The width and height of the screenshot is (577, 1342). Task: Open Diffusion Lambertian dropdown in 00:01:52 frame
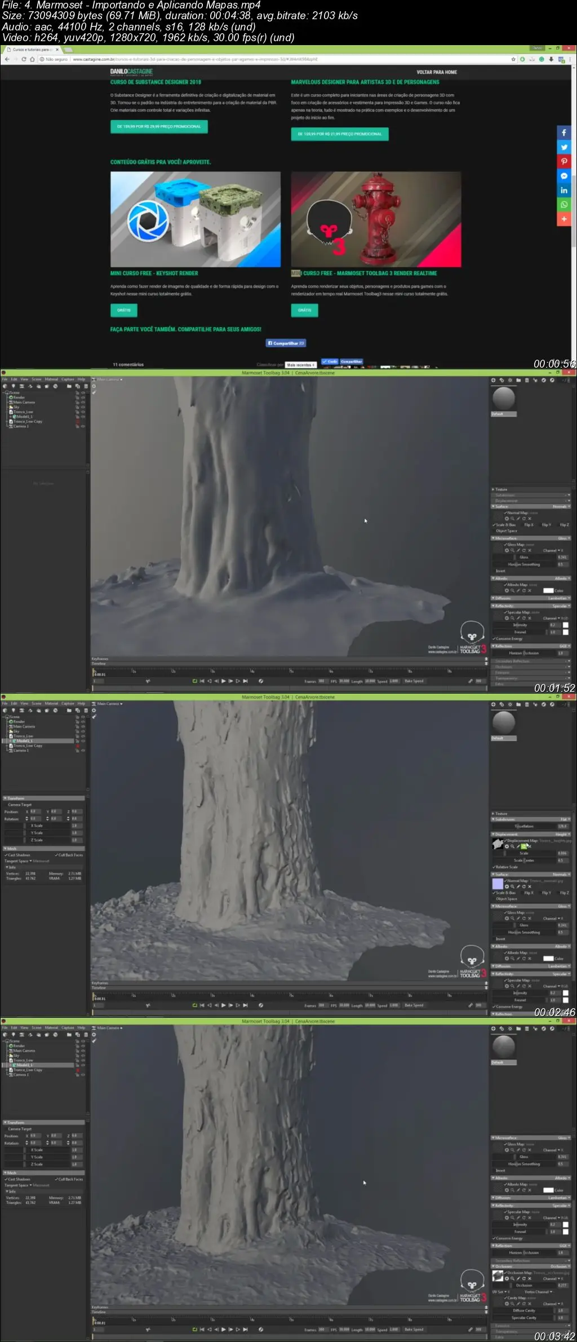pos(559,598)
